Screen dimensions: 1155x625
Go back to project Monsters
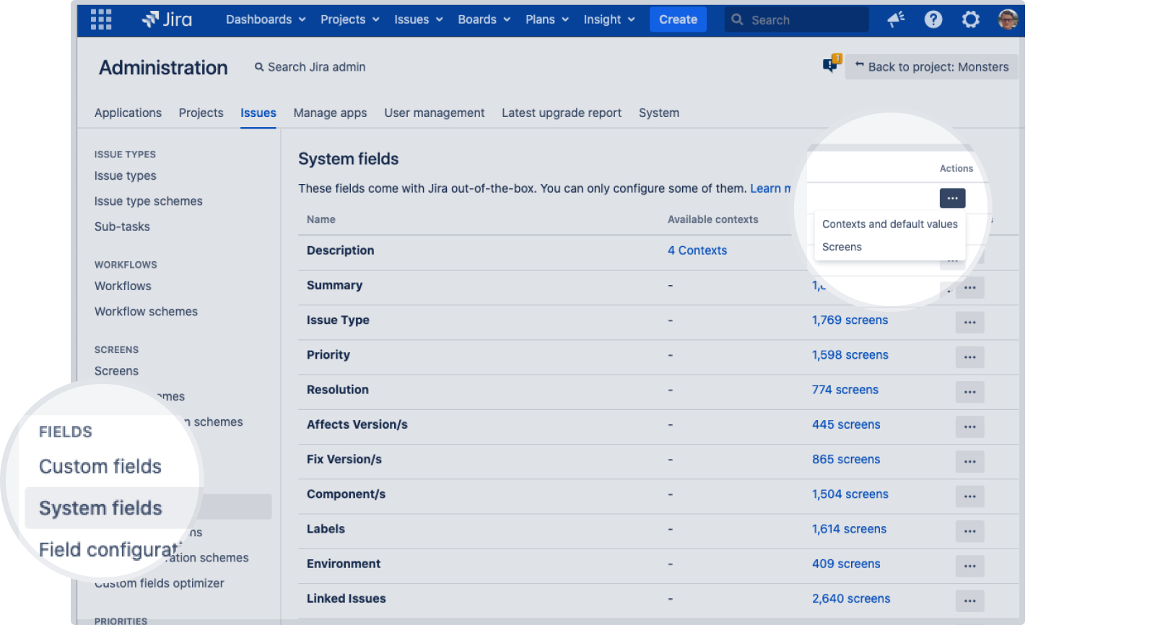point(931,67)
